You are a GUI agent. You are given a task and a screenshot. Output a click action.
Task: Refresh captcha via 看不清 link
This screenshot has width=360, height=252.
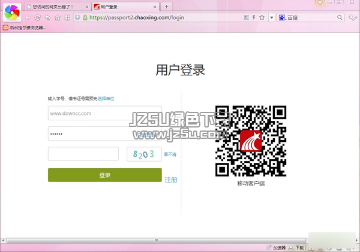pos(170,154)
